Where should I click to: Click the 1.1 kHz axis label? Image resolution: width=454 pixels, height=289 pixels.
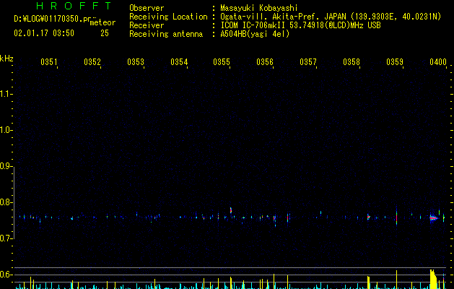coord(6,94)
